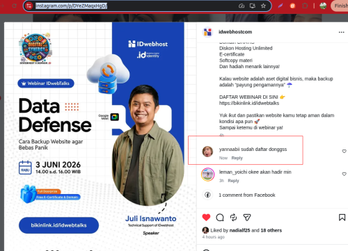This screenshot has width=348, height=251.
Task: Open the idwebhostcom username link
Action: (x=235, y=32)
